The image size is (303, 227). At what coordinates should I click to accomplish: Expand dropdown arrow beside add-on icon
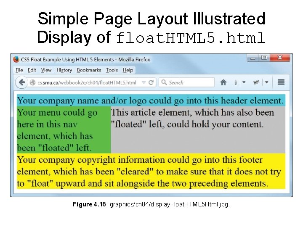(x=267, y=82)
